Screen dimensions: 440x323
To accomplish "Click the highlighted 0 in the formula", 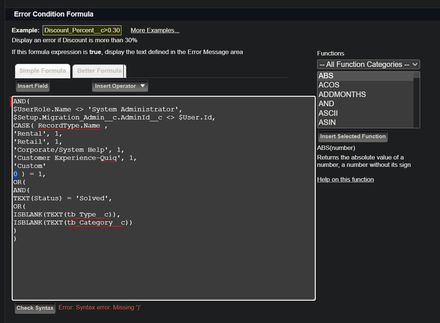I will 15,174.
